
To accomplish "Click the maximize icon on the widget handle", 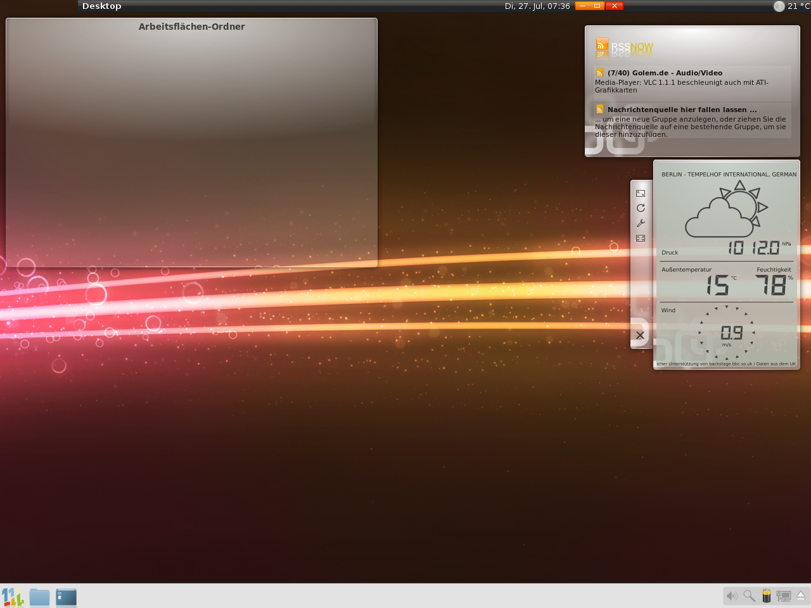I will tap(641, 239).
